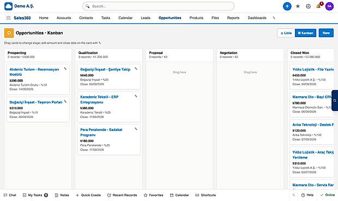
Task: Go to Tasks tab
Action: pyautogui.click(x=106, y=18)
